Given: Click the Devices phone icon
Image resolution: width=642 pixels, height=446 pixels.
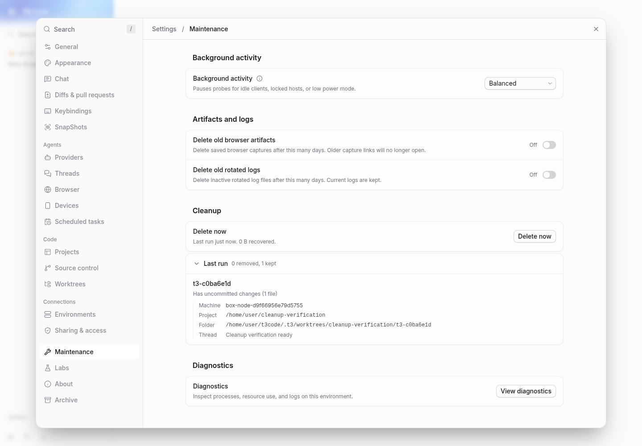Looking at the screenshot, I should coord(48,206).
